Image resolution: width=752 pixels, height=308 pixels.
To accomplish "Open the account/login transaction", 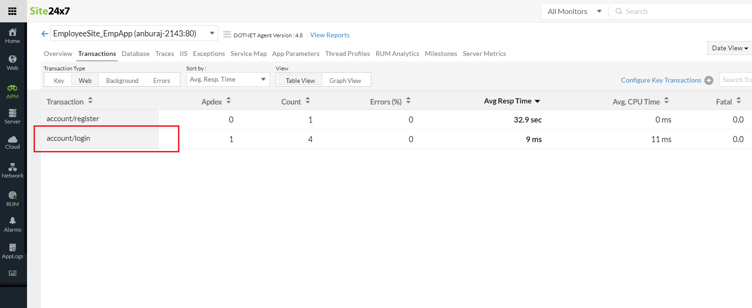I will pyautogui.click(x=68, y=138).
